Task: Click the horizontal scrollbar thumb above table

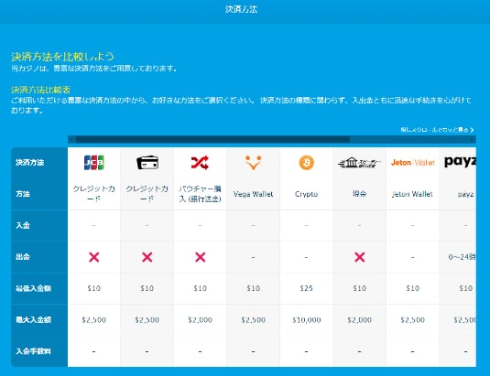Action: 212,139
